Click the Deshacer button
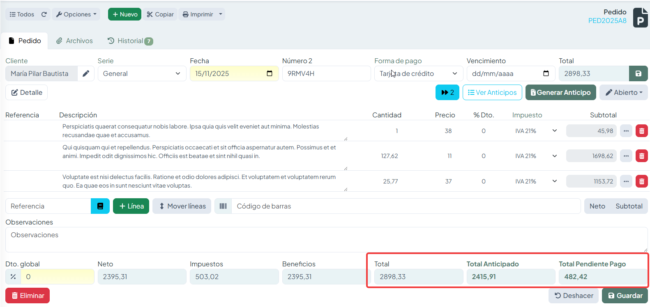650x307 pixels. point(574,296)
